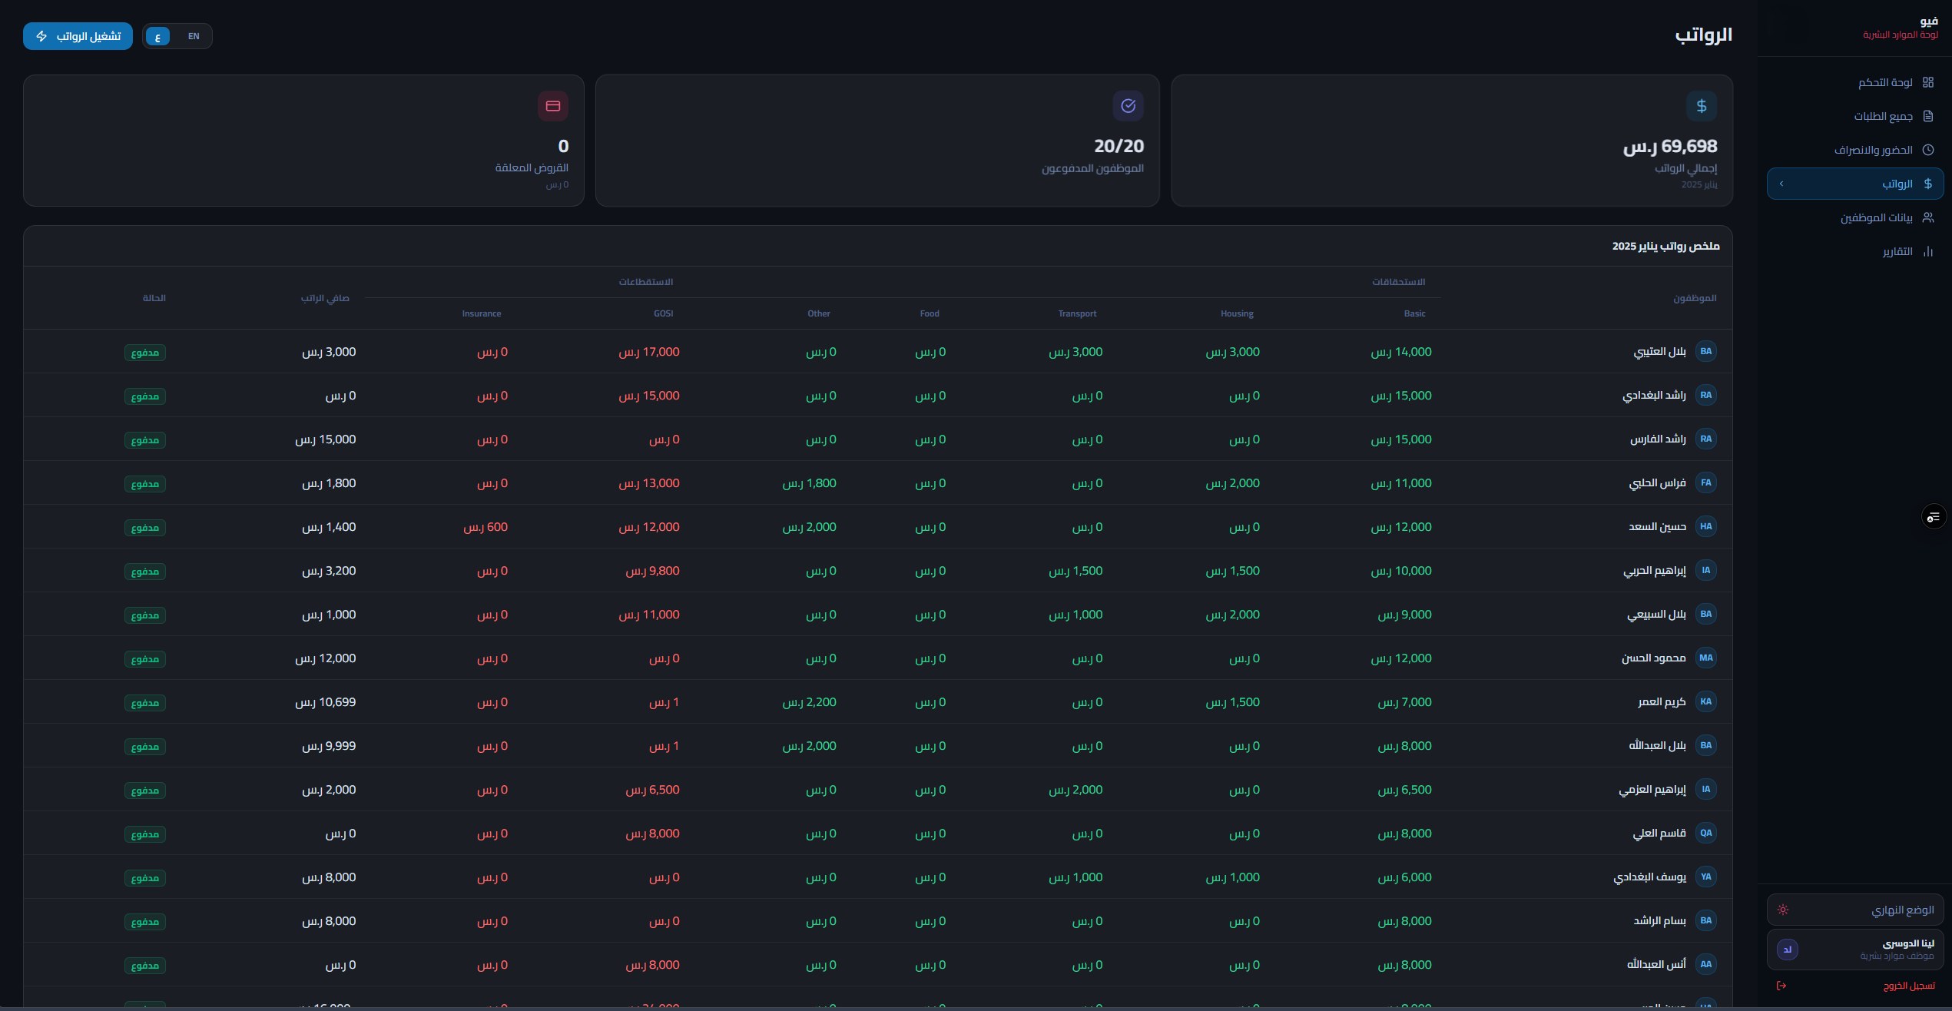Click the مدفوع badge for راشد البغدادي
Viewport: 1952px width, 1011px height.
[x=145, y=396]
